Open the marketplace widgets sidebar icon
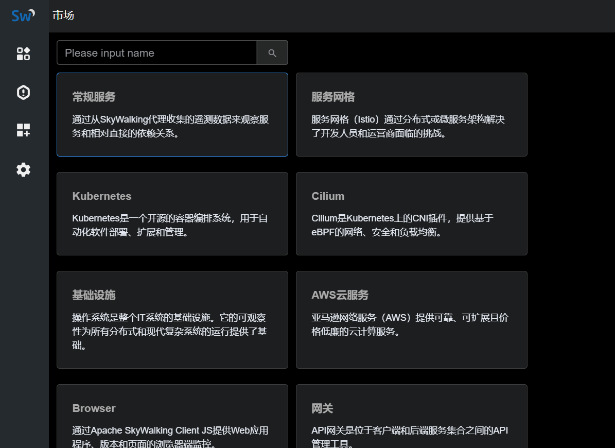Viewport: 615px width, 448px height. [x=24, y=54]
